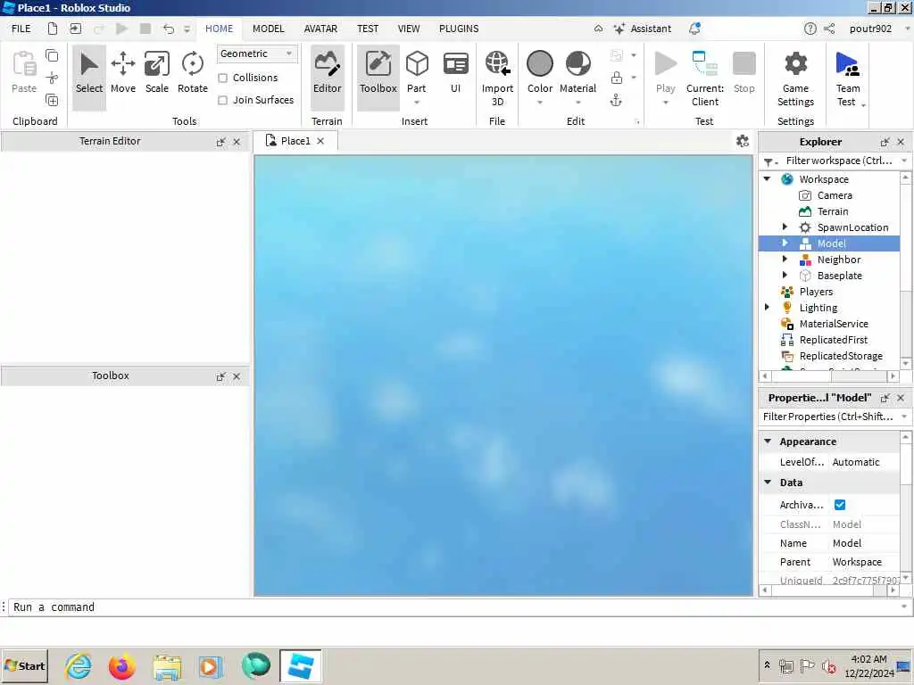Image resolution: width=914 pixels, height=685 pixels.
Task: Open Firefox from the taskbar
Action: pos(121,666)
